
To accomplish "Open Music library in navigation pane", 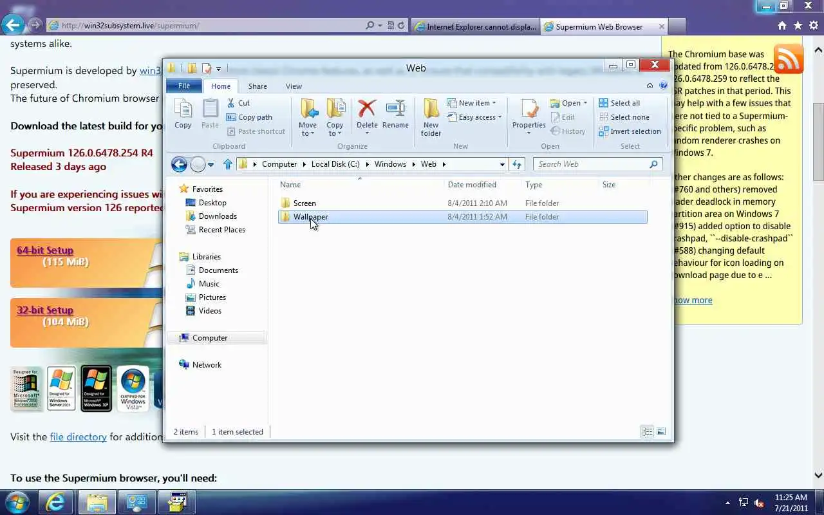I will [209, 284].
